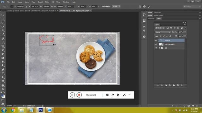
Task: Select the Lasso tool
Action: click(3, 23)
